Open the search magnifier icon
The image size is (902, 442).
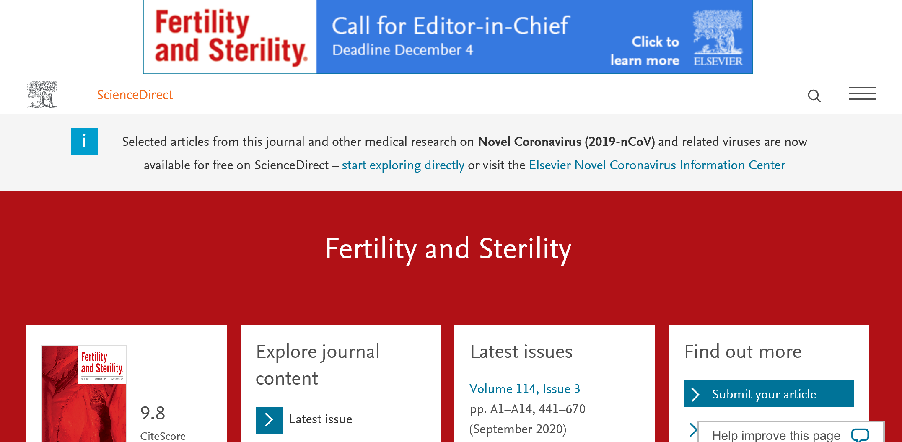pyautogui.click(x=814, y=96)
